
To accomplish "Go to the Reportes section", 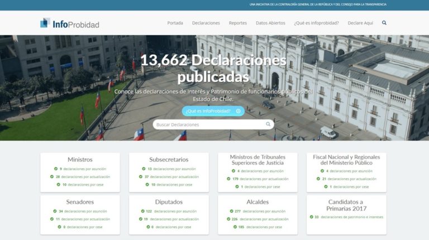I will coord(237,23).
